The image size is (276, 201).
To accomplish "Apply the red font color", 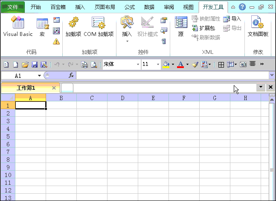I will [180, 65].
